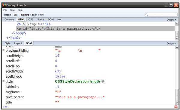180x110 pixels.
Task: Click the scrollTop property name
Action: pyautogui.click(x=13, y=66)
